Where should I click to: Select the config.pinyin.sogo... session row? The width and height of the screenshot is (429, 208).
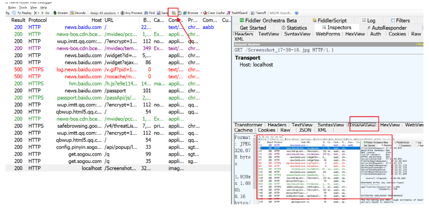pyautogui.click(x=118, y=147)
